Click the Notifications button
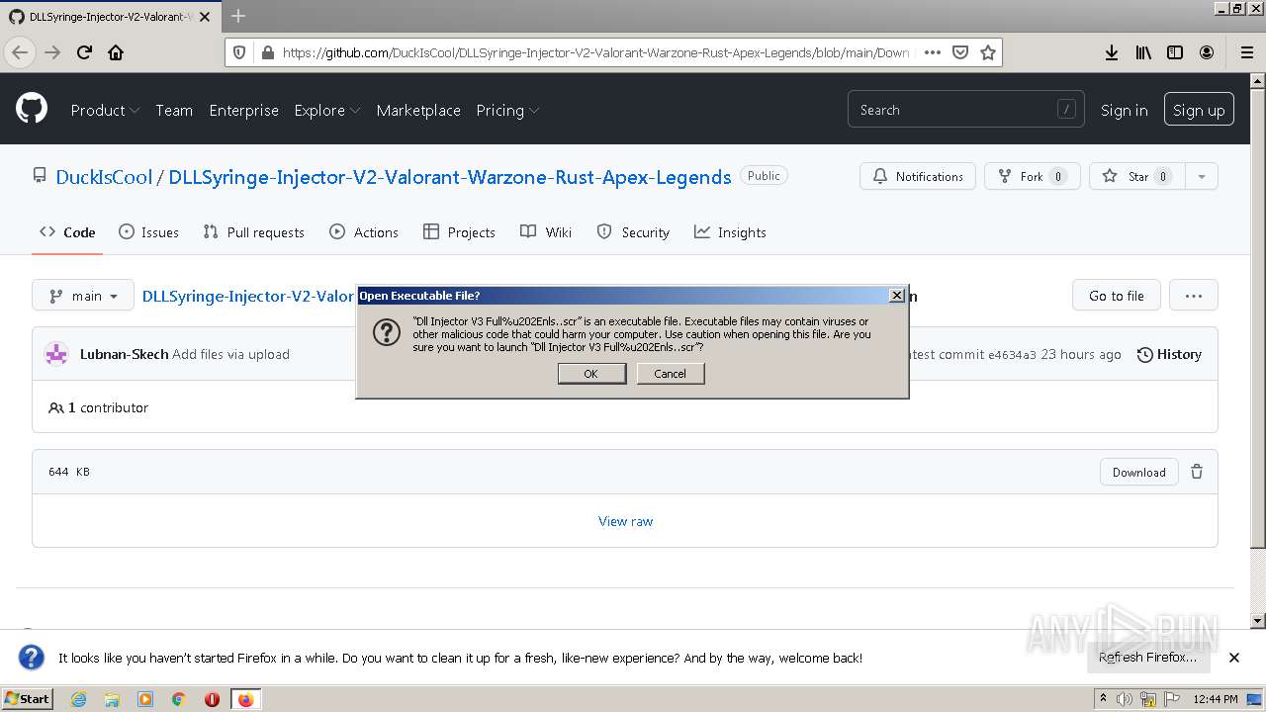 [x=918, y=177]
